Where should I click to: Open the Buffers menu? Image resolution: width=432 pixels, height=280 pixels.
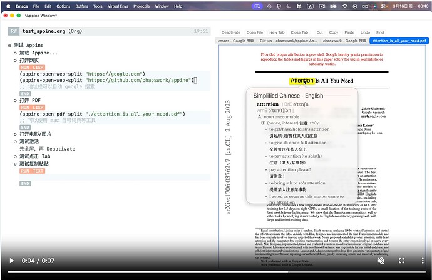pyautogui.click(x=82, y=6)
